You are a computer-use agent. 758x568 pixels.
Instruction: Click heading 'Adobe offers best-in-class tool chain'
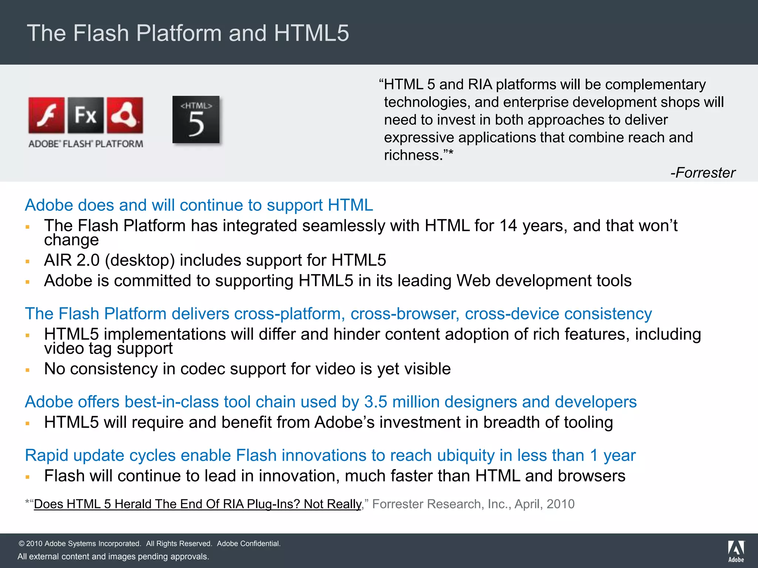click(331, 402)
